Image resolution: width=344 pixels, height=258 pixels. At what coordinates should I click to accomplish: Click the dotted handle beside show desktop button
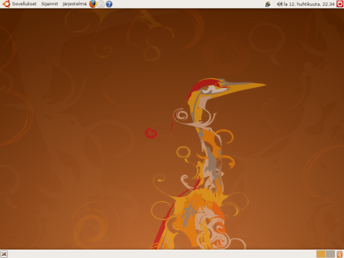[x=10, y=254]
